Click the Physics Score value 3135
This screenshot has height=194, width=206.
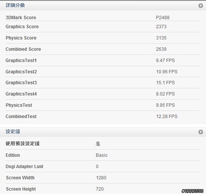click(161, 38)
